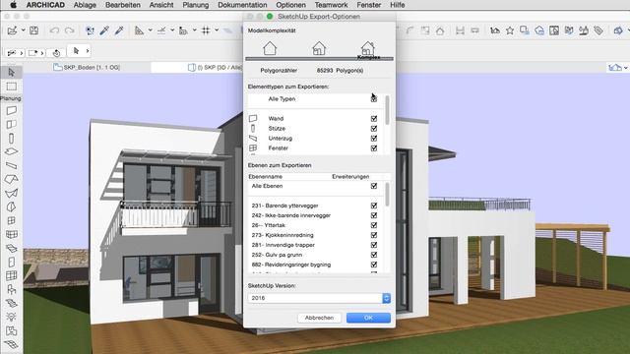The height and width of the screenshot is (354, 630).
Task: Select the Roof tool in toolbox
Action: click(11, 179)
